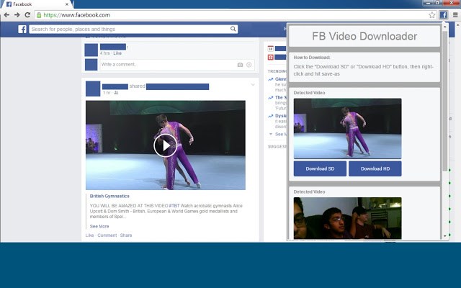Click the Share link under the post

[126, 235]
